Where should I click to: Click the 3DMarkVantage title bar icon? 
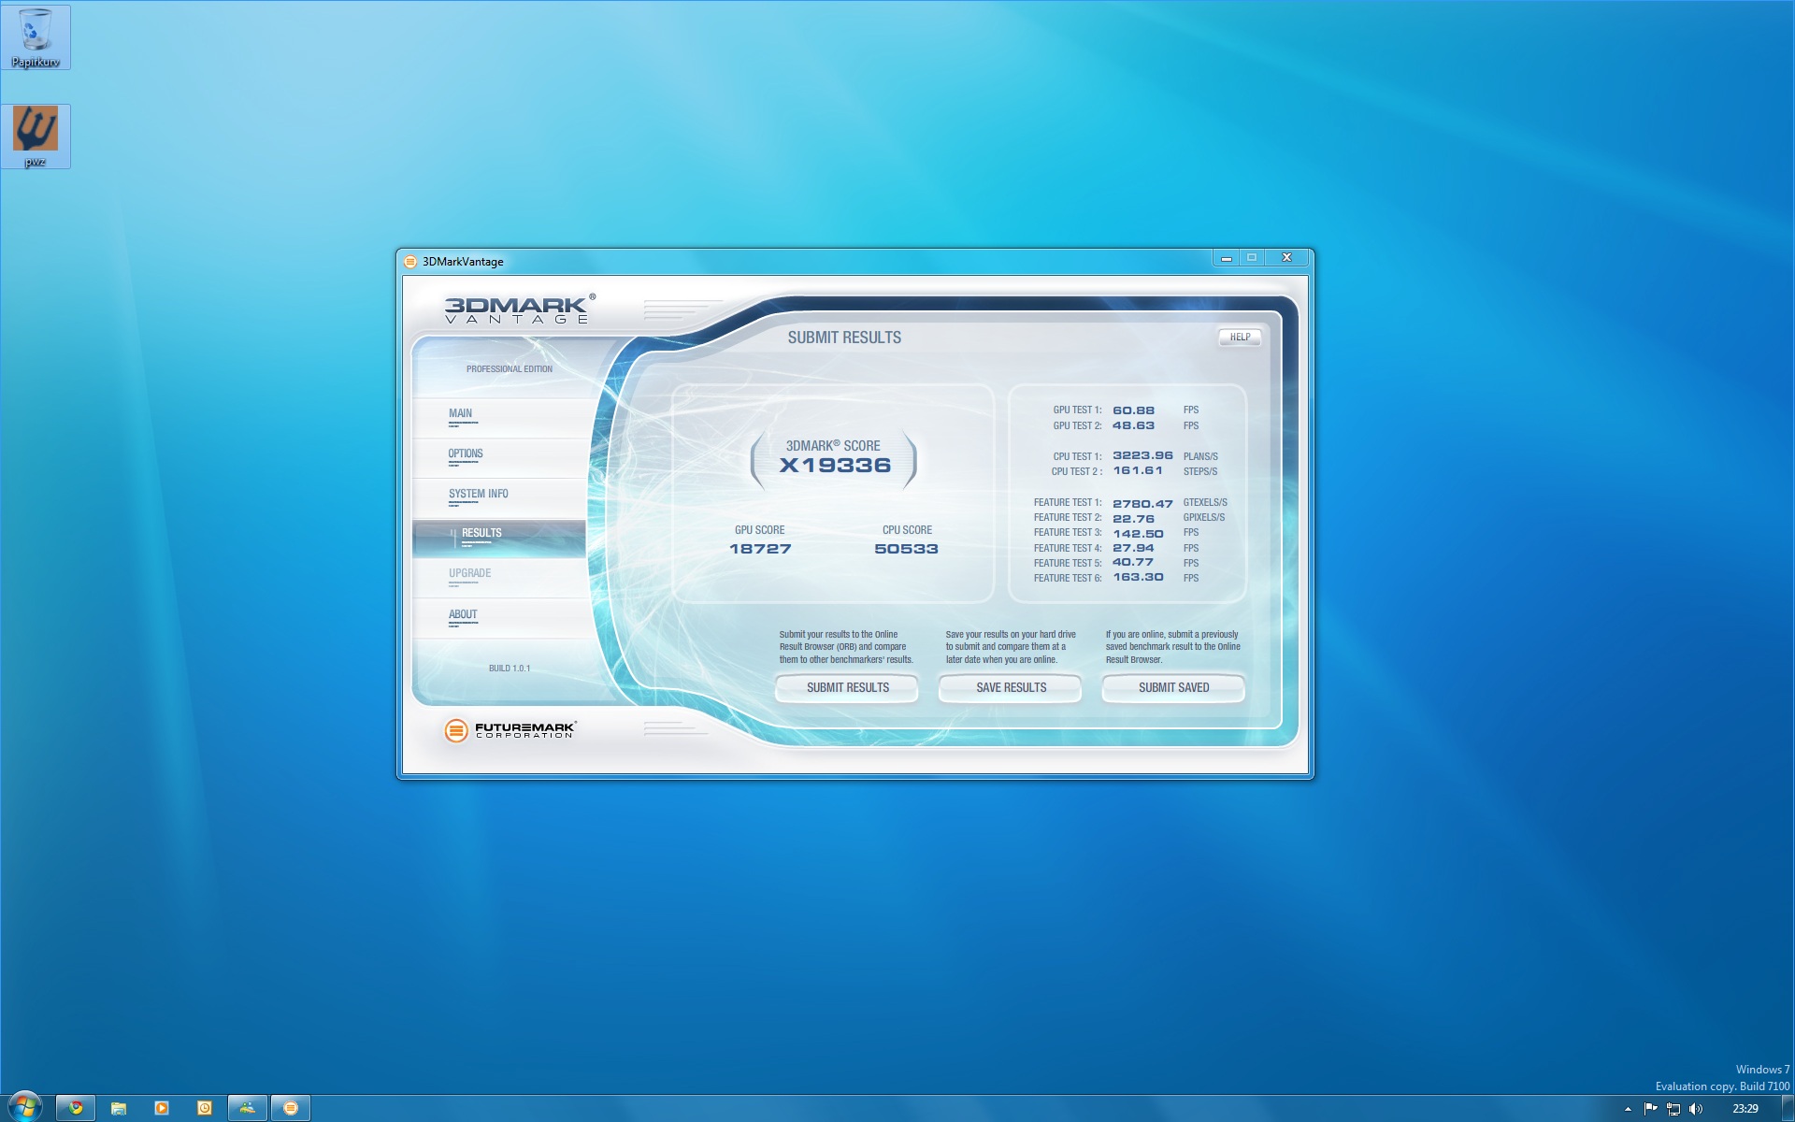[x=410, y=262]
